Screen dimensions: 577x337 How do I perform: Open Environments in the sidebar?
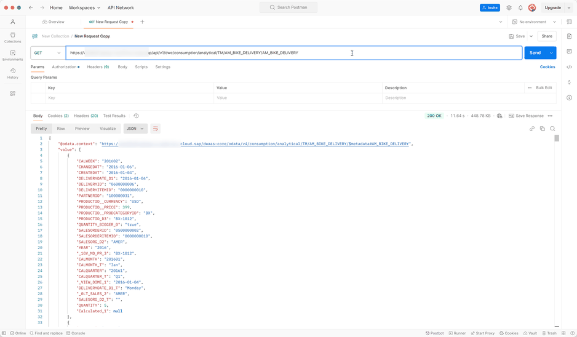pyautogui.click(x=12, y=55)
